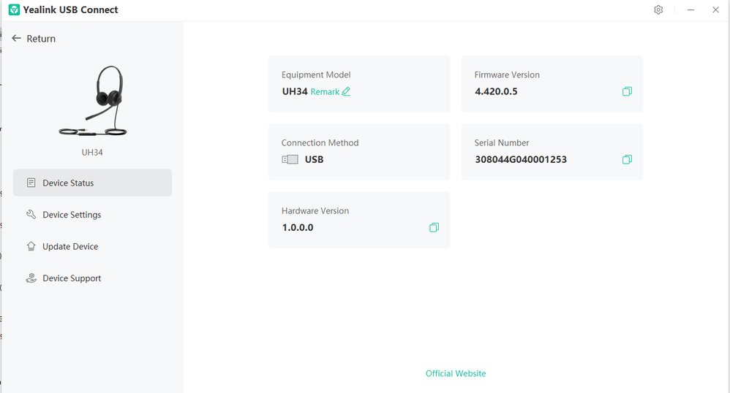Click the Return back arrow
The width and height of the screenshot is (730, 393).
16,39
